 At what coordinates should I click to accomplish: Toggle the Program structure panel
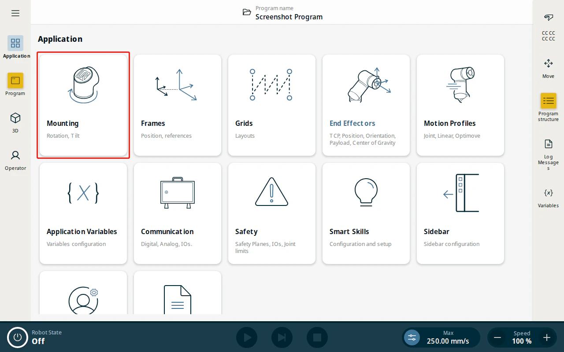click(x=549, y=107)
